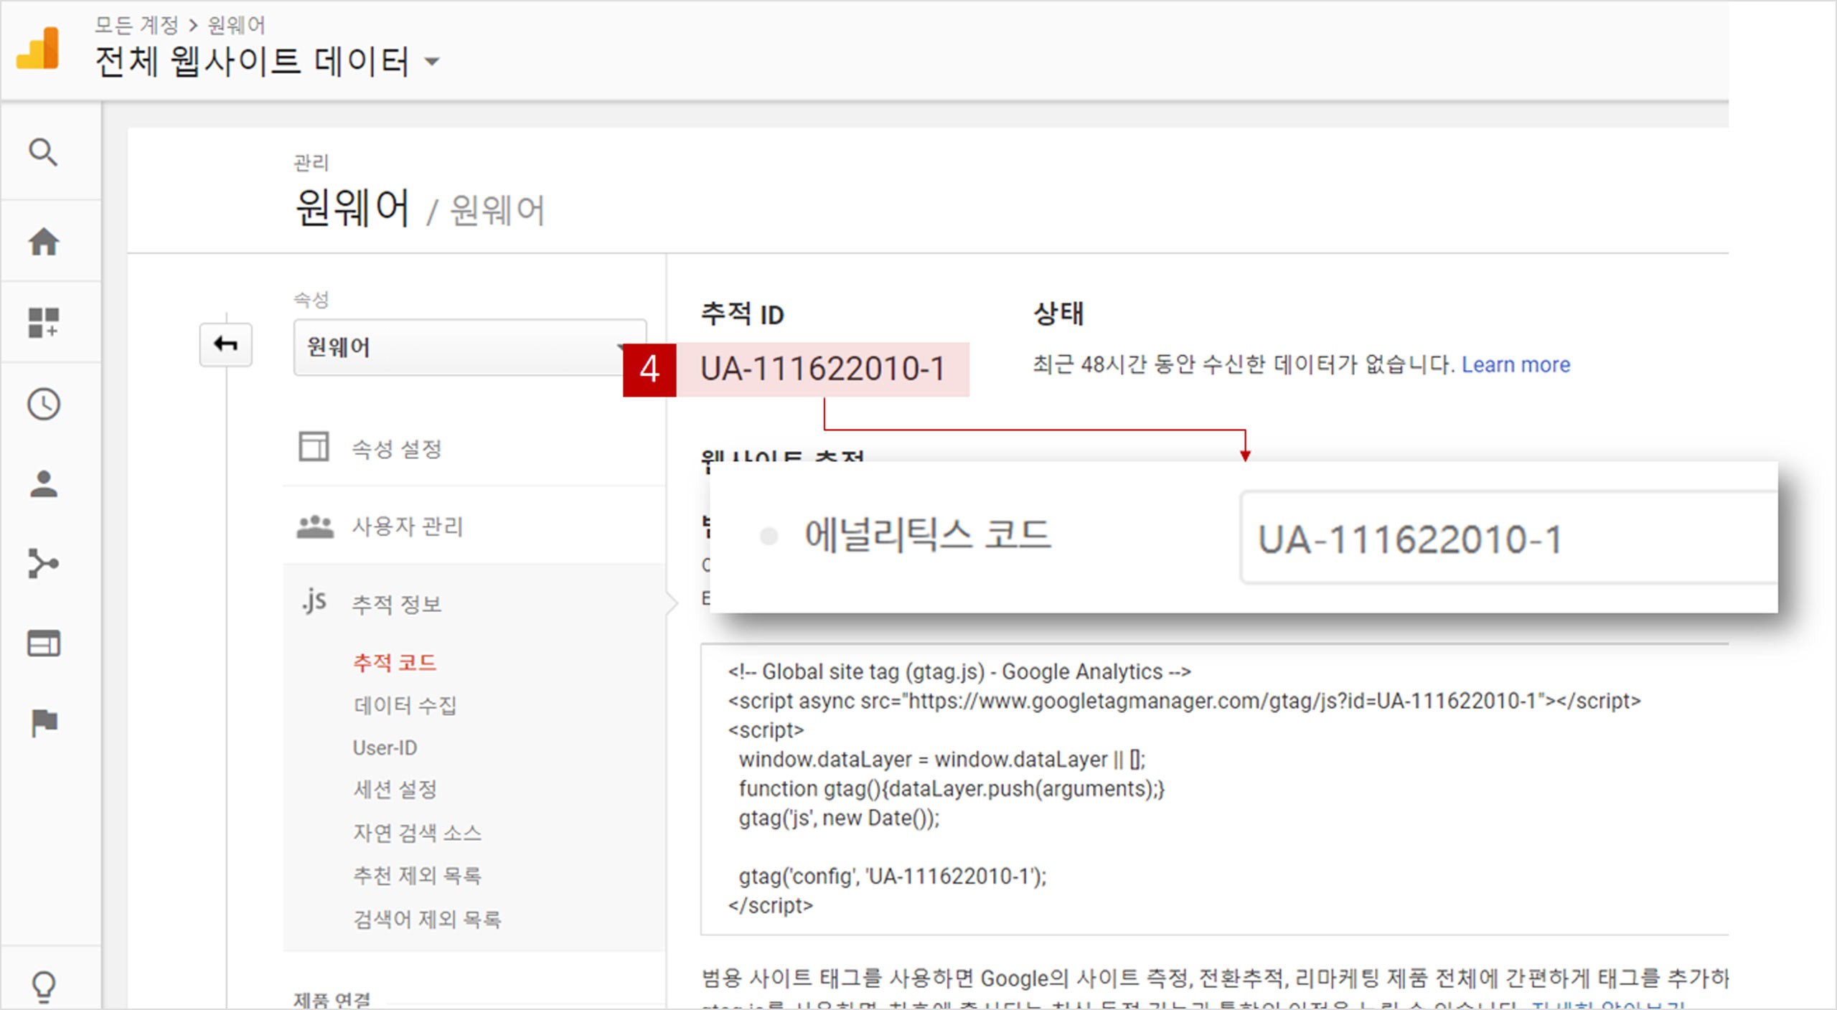Open the Audience person icon
Screen dimensions: 1837x1010
pyautogui.click(x=43, y=484)
